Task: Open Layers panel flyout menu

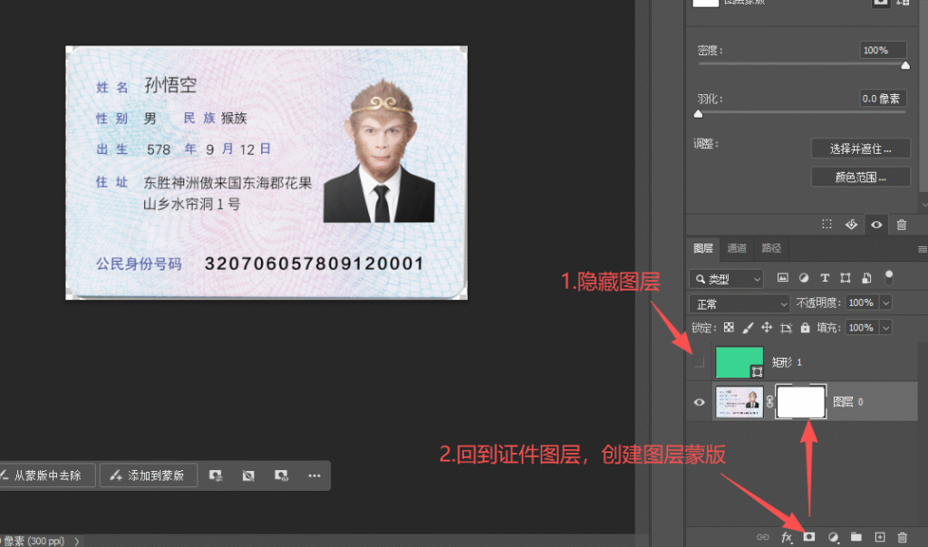Action: pos(922,250)
